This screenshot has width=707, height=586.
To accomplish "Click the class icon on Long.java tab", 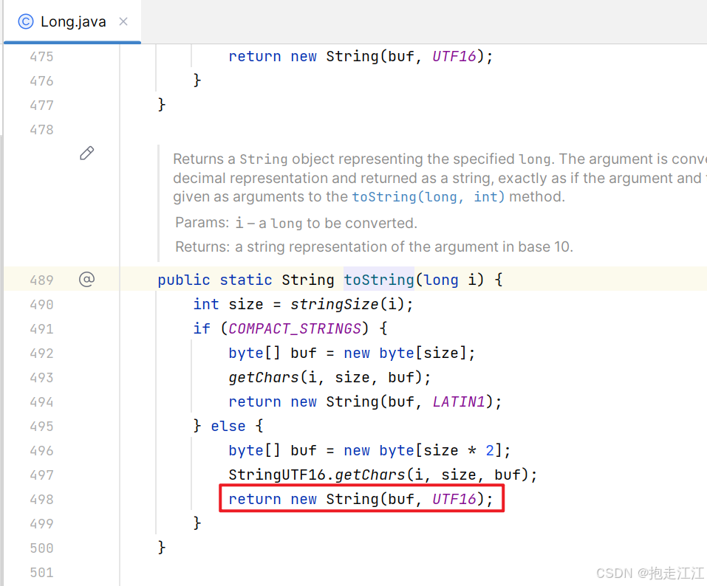I will tap(26, 21).
